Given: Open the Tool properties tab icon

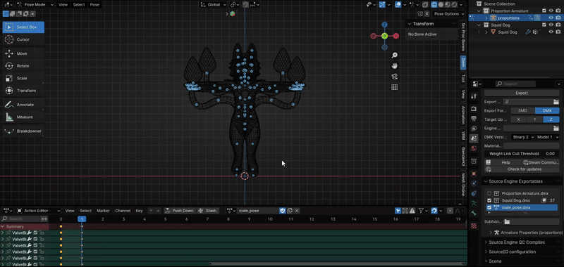Looking at the screenshot, I should (474, 96).
